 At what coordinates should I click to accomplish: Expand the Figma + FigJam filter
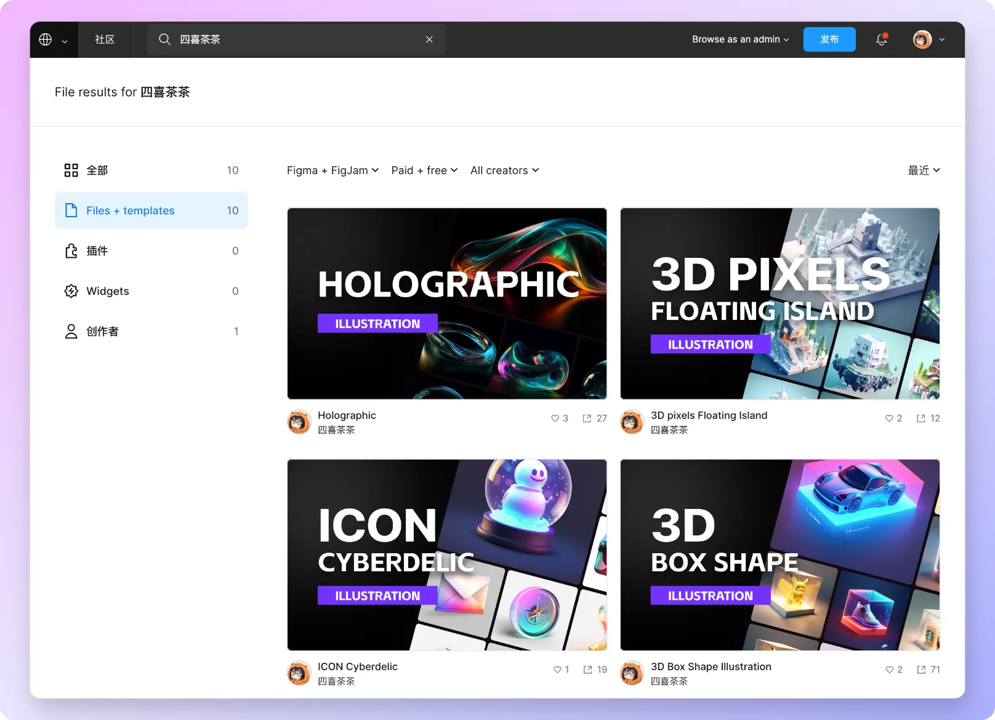point(332,170)
